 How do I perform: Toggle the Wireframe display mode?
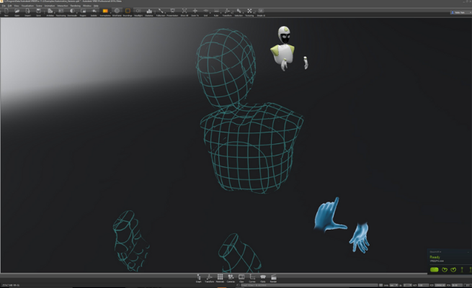117,12
